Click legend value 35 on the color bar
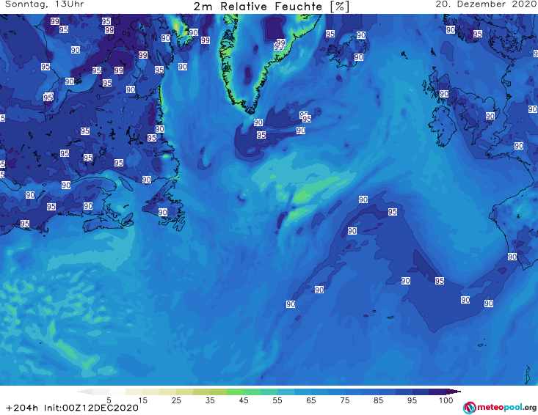Viewport: 538px width, 415px height. click(x=210, y=400)
